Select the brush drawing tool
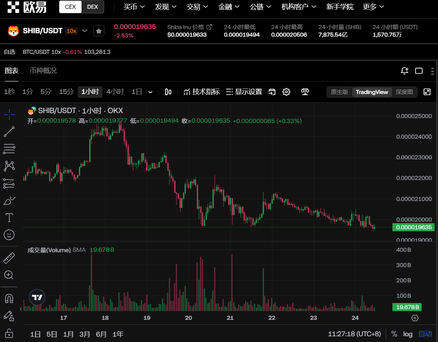 (9, 200)
